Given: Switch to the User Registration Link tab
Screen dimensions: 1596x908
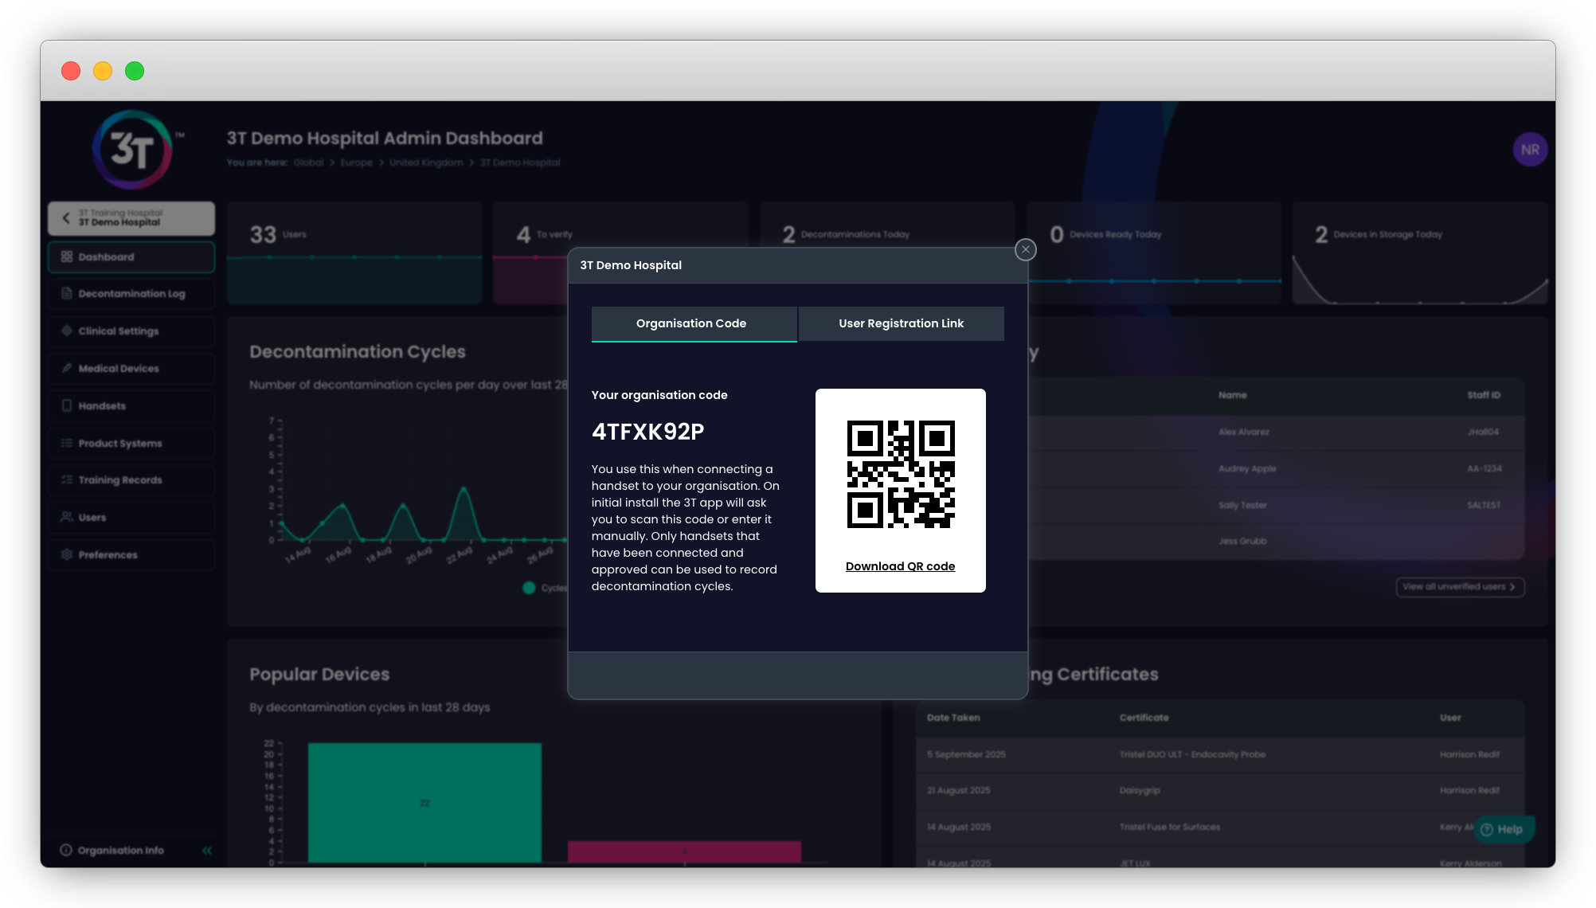Looking at the screenshot, I should (x=901, y=323).
